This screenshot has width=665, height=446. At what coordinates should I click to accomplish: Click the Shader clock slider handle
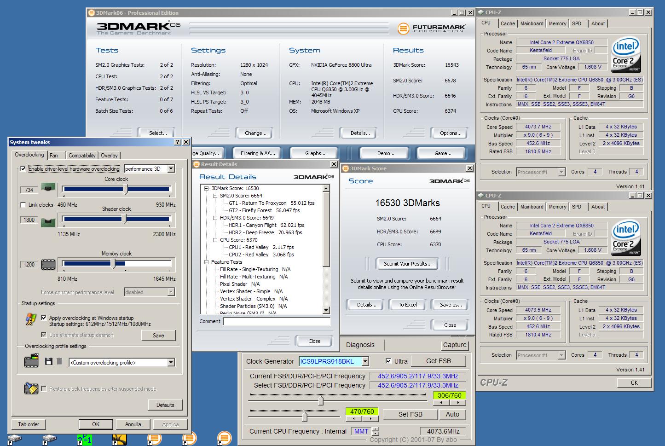tap(124, 219)
